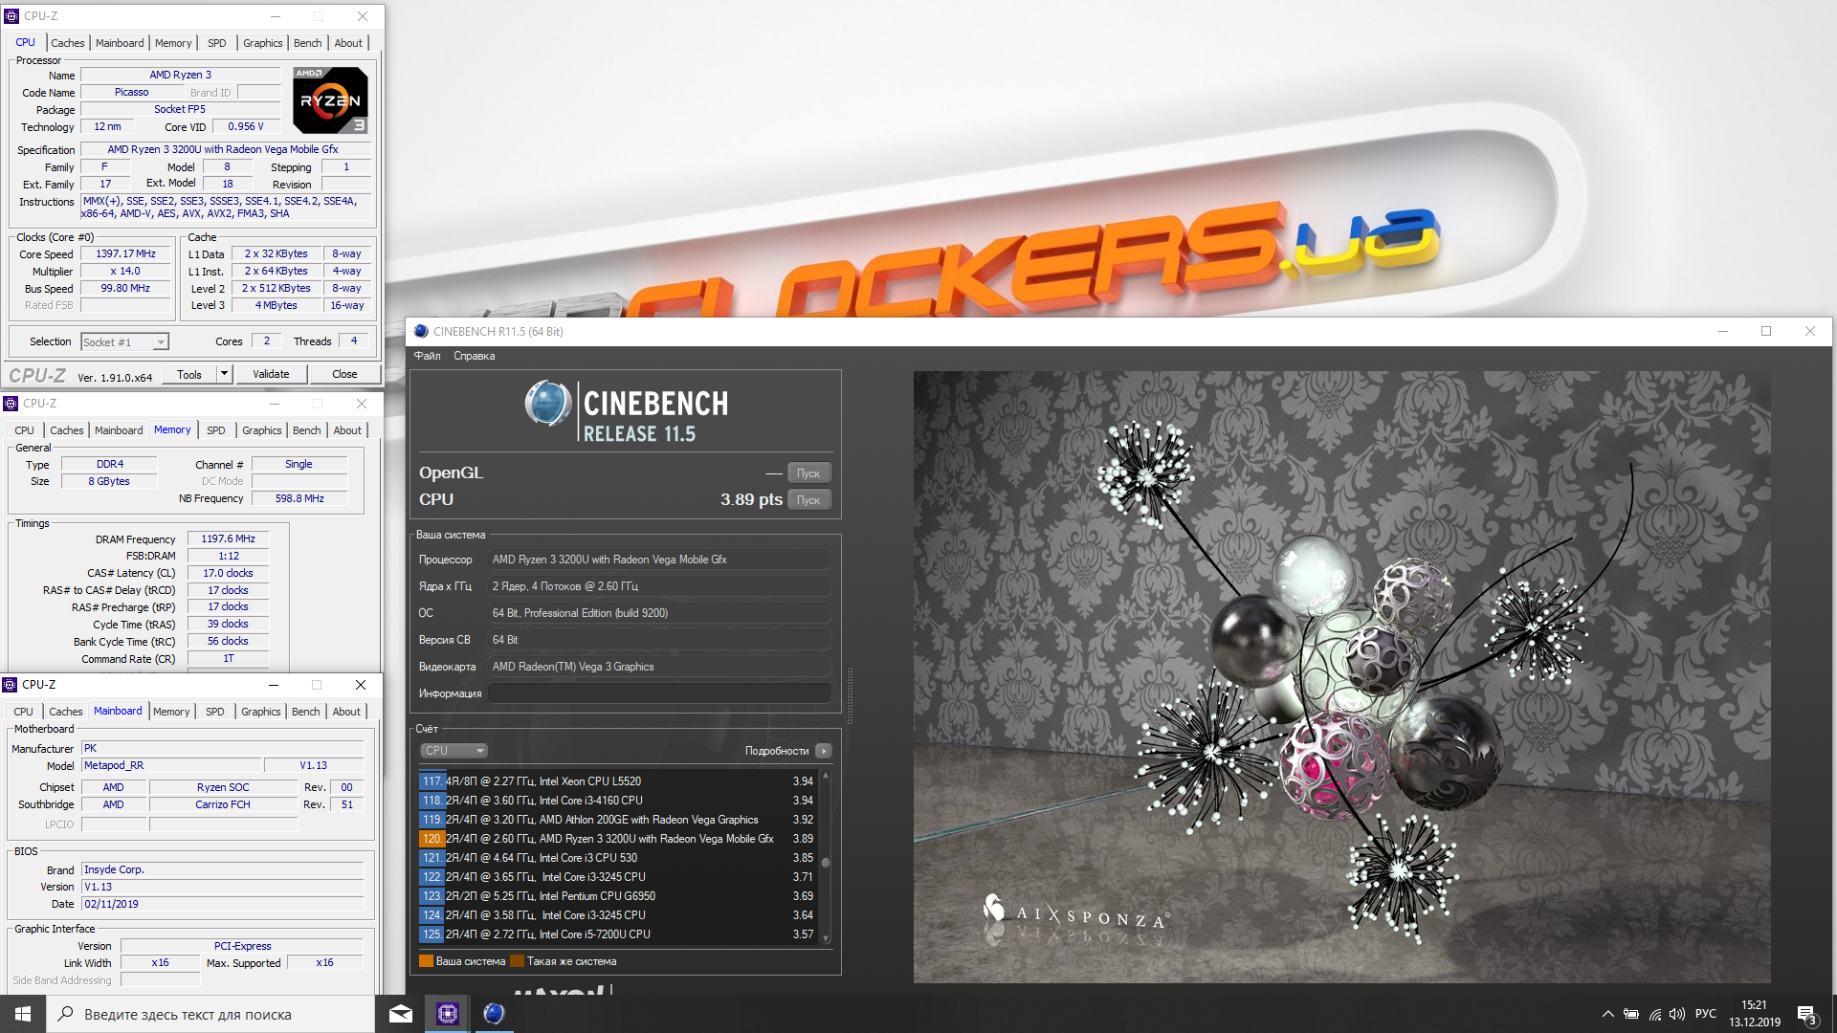Image resolution: width=1837 pixels, height=1033 pixels.
Task: Select ranking row 121 Core i3 CPU 530
Action: tap(617, 858)
